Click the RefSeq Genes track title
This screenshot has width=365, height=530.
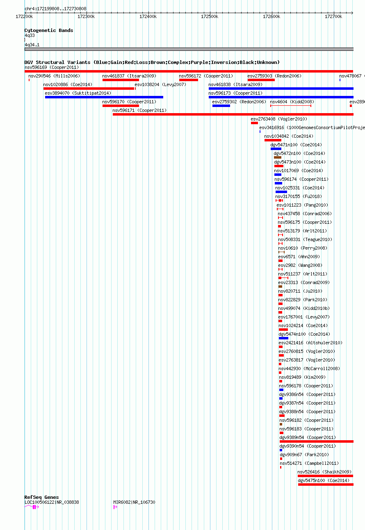click(x=41, y=497)
